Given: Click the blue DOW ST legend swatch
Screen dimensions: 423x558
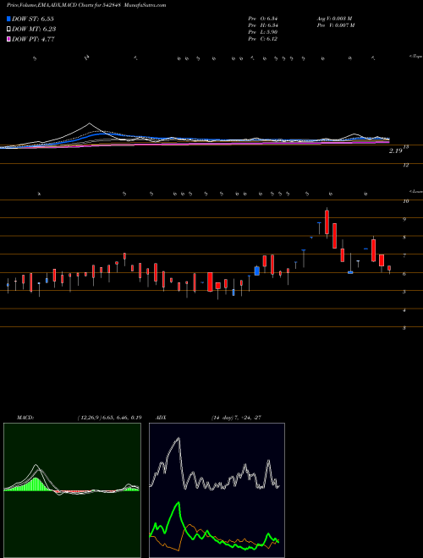Looking at the screenshot, I should point(9,19).
